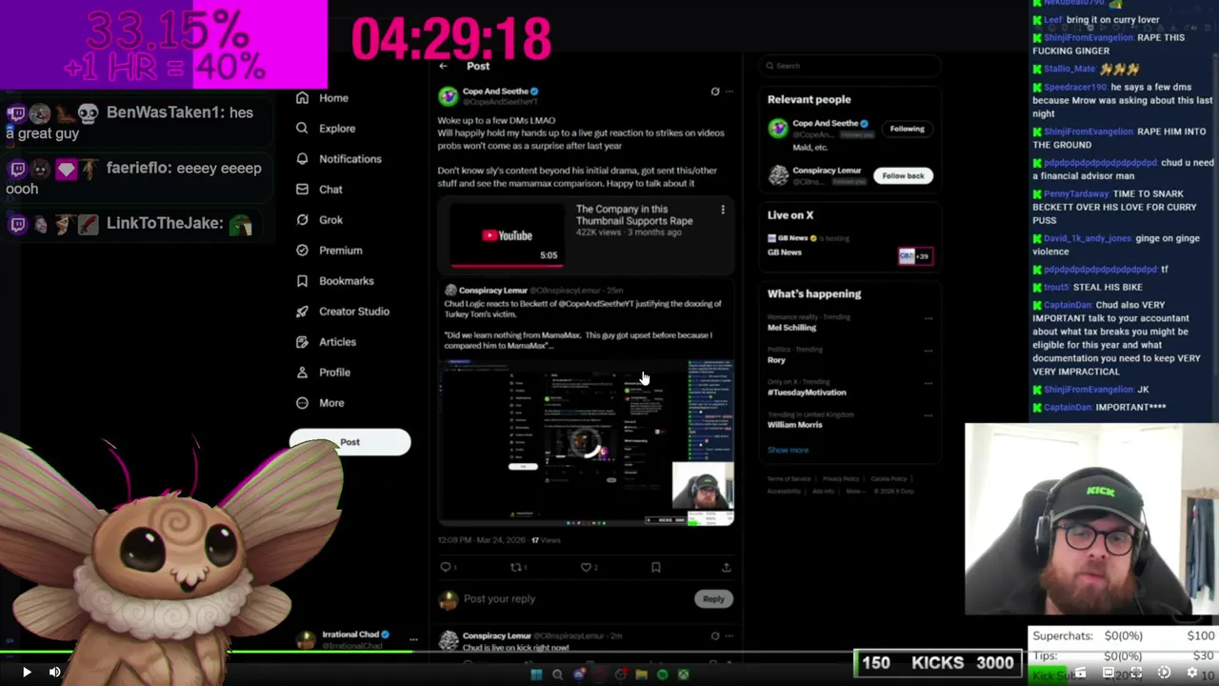1219x686 pixels.
Task: Click the repost icon under the post
Action: pyautogui.click(x=515, y=567)
